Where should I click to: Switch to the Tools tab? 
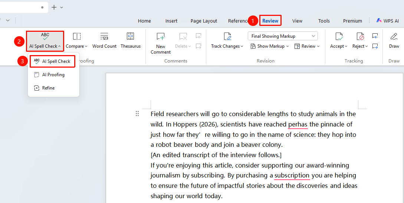click(324, 21)
